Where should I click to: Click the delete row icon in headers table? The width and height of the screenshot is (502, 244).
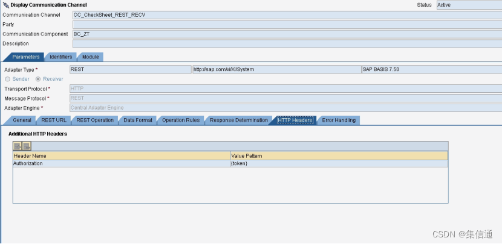pos(27,146)
